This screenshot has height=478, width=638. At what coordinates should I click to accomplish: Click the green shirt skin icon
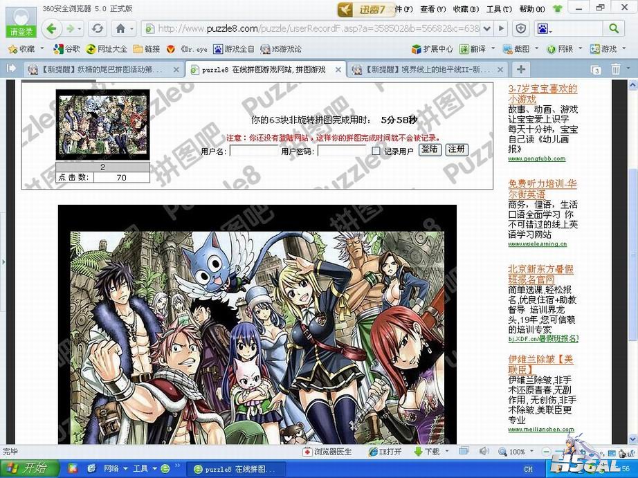[x=557, y=8]
